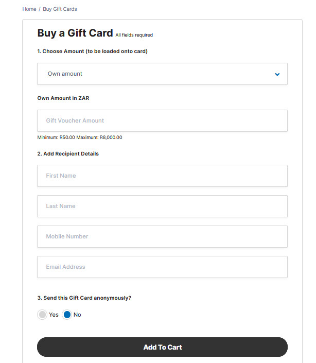Click the 'Yes' text label beside radio
The image size is (316, 363).
coord(54,315)
